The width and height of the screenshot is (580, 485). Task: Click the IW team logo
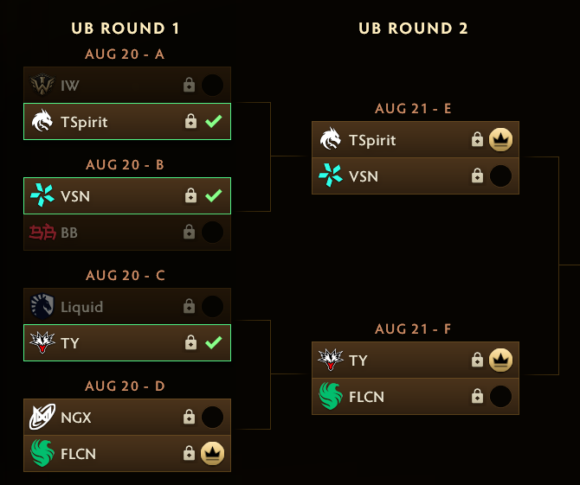click(42, 85)
